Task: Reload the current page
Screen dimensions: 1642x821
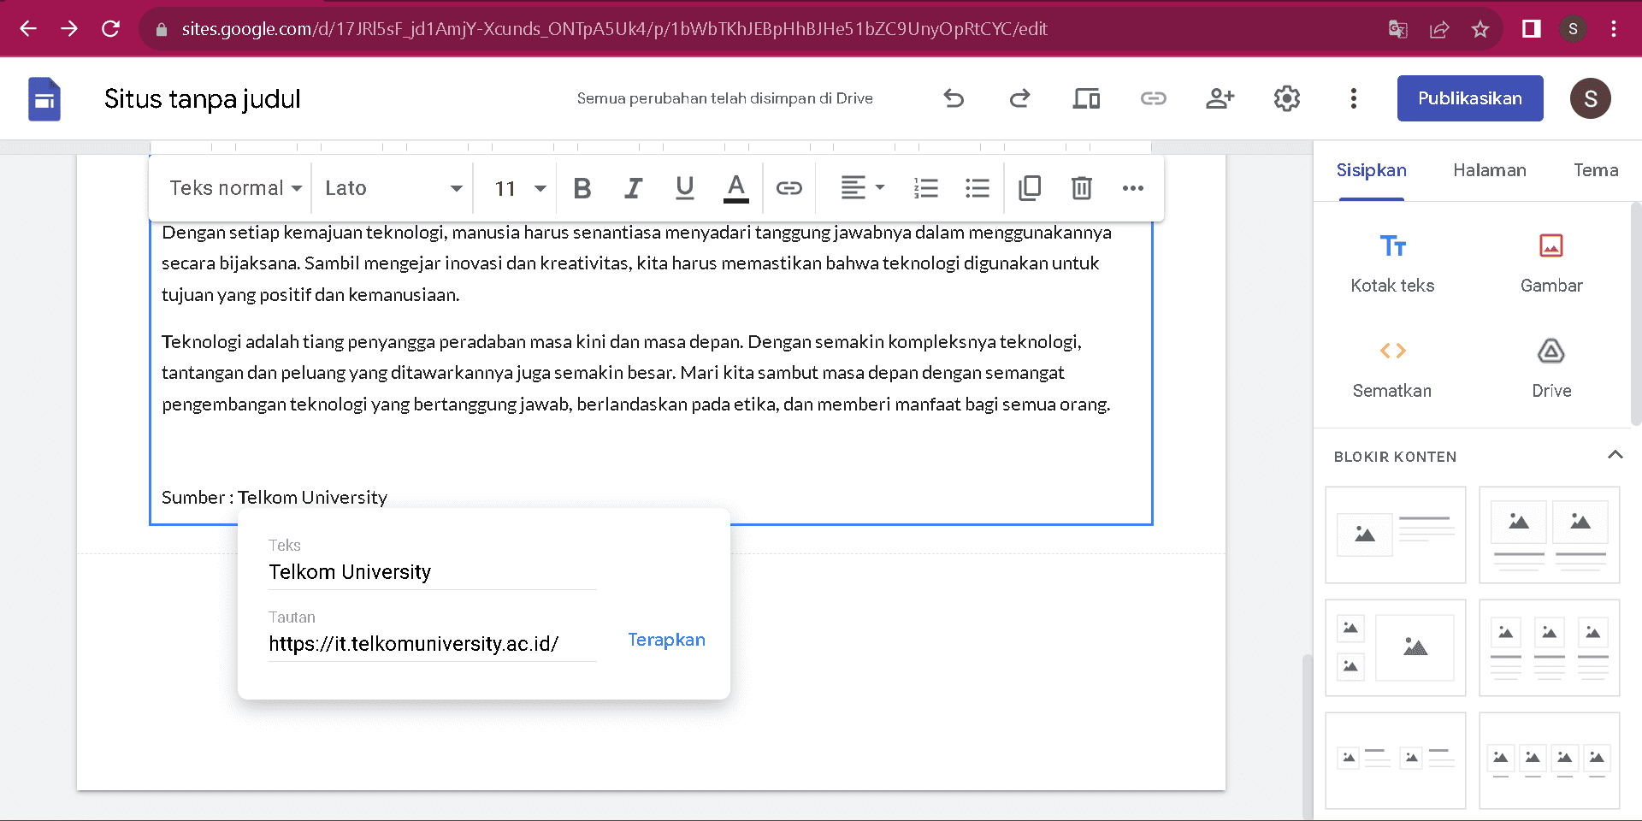Action: pyautogui.click(x=110, y=28)
